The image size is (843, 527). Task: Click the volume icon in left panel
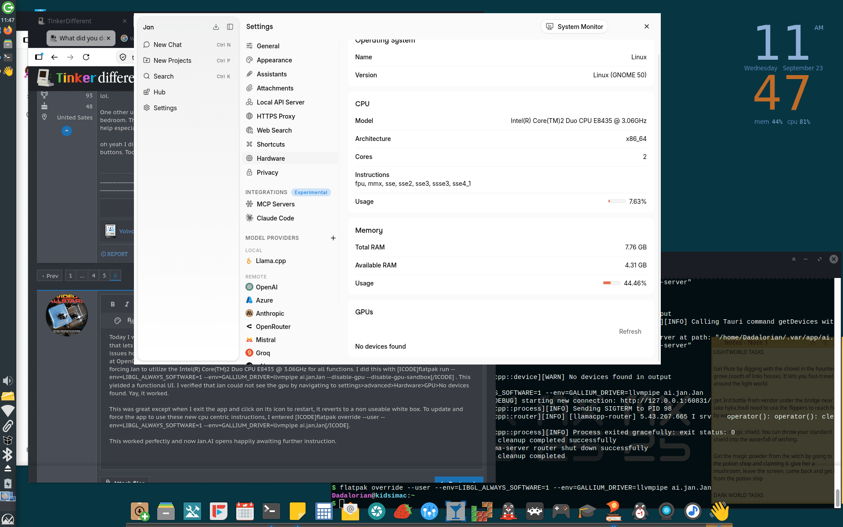point(8,381)
